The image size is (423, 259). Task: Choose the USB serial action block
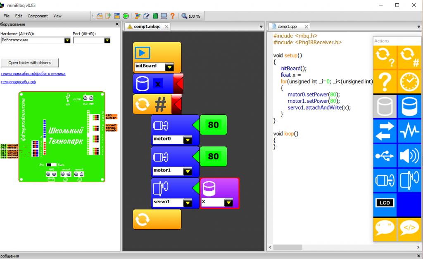pyautogui.click(x=385, y=156)
